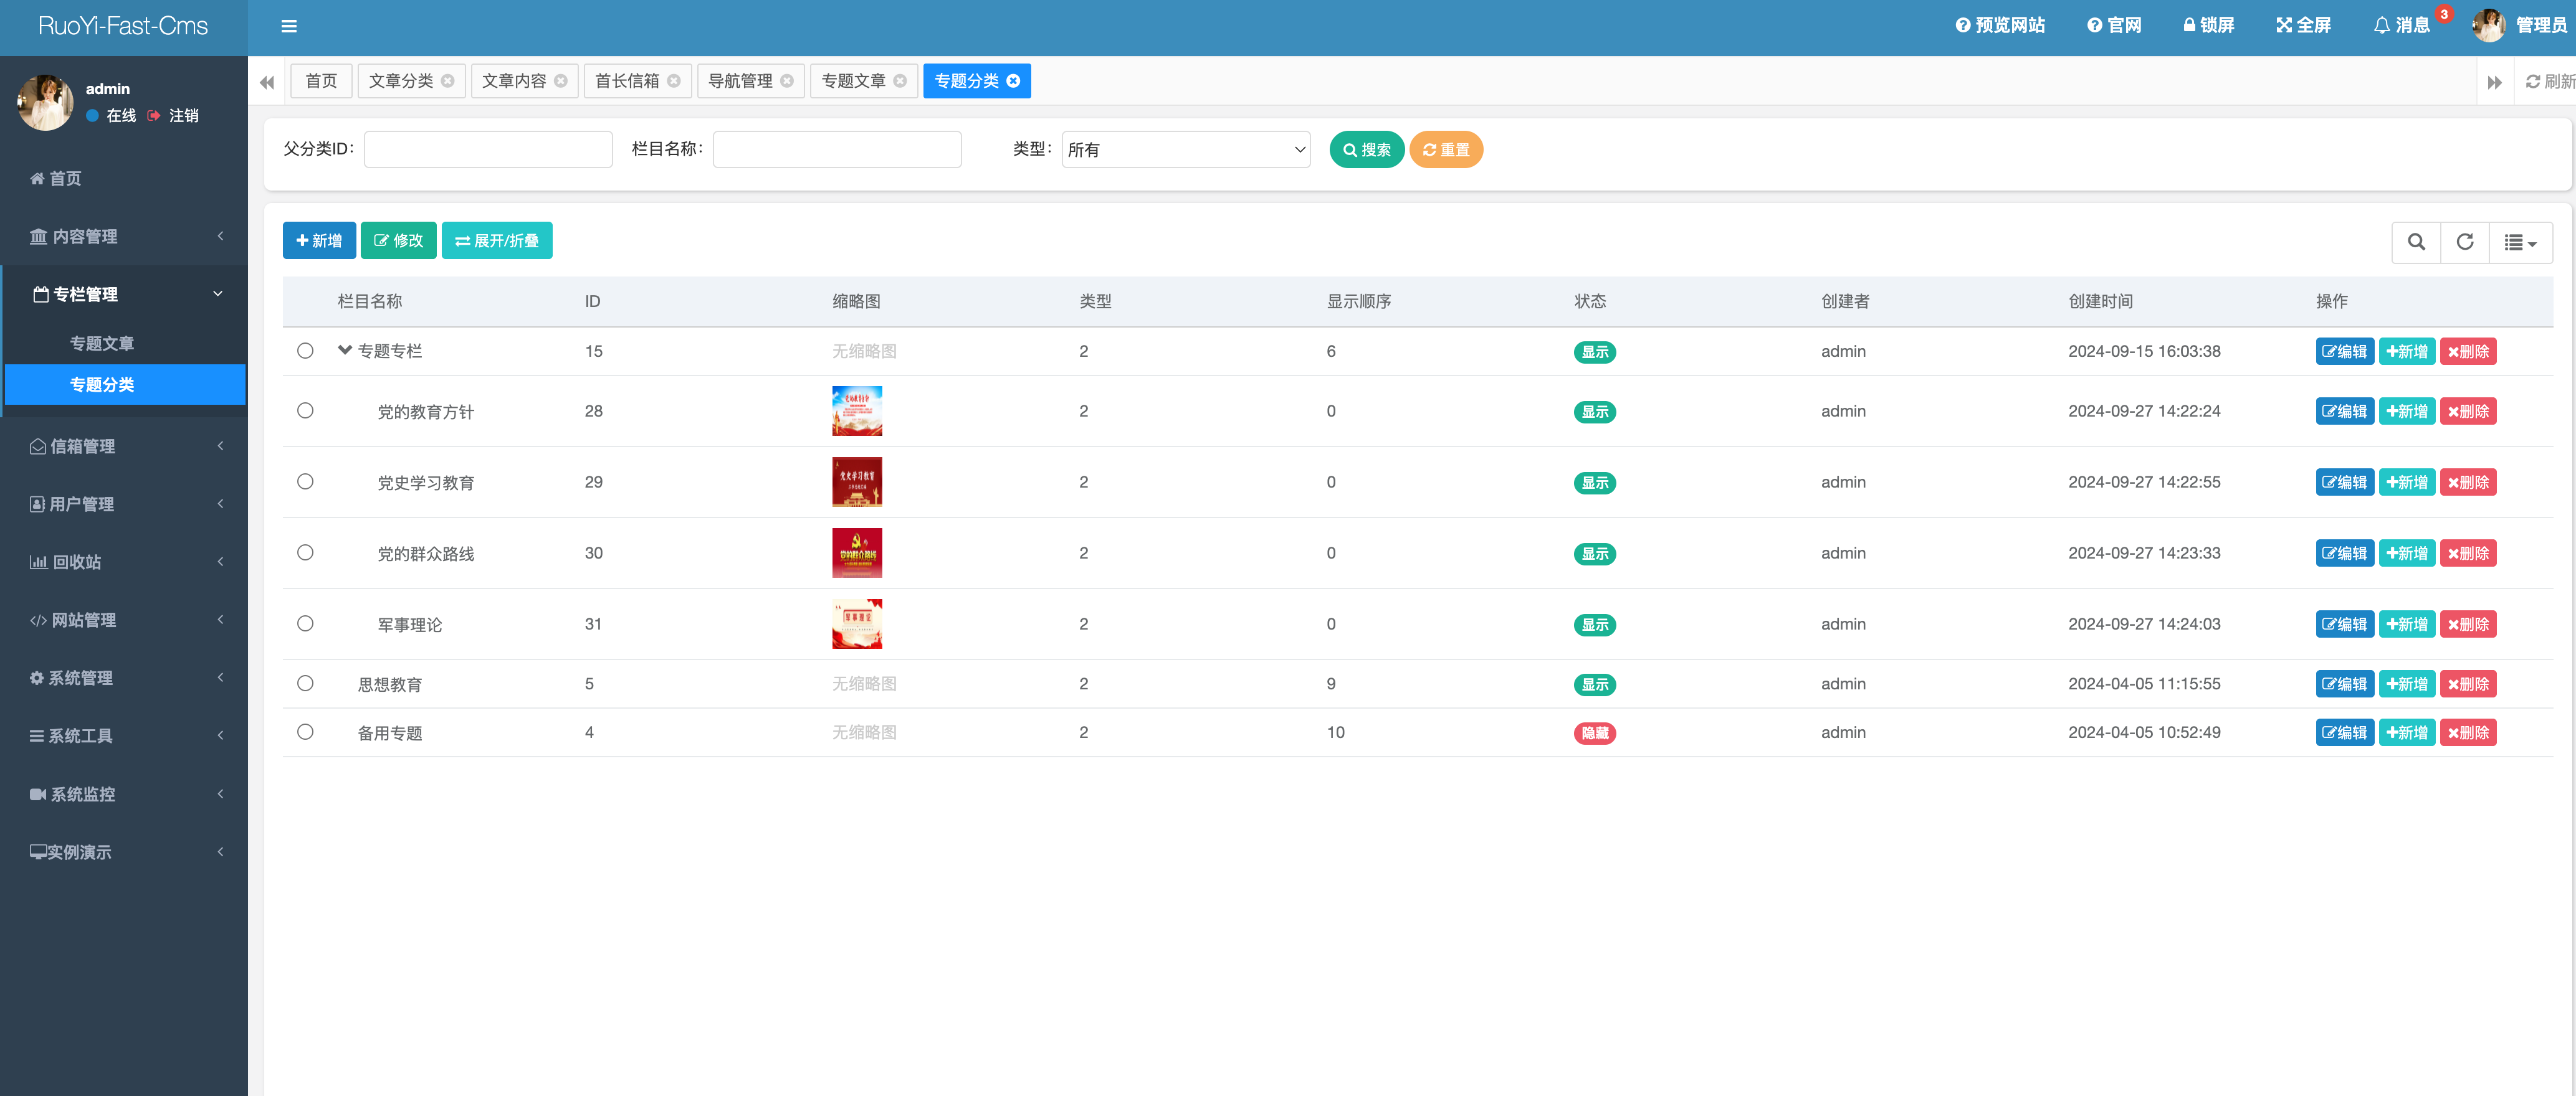This screenshot has width=2576, height=1096.
Task: Close the 专题文章 tab
Action: coord(900,81)
